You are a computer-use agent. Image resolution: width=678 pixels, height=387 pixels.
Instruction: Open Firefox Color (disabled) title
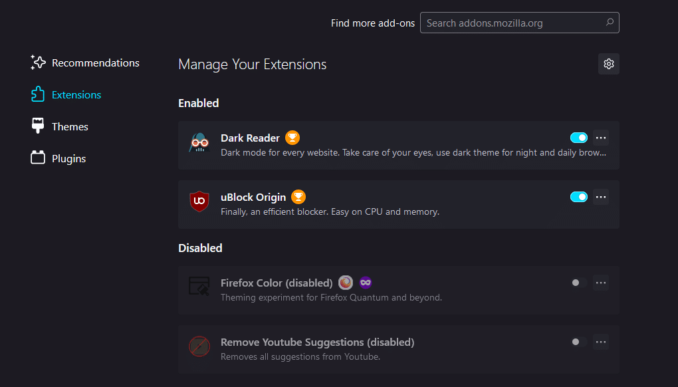pyautogui.click(x=277, y=283)
